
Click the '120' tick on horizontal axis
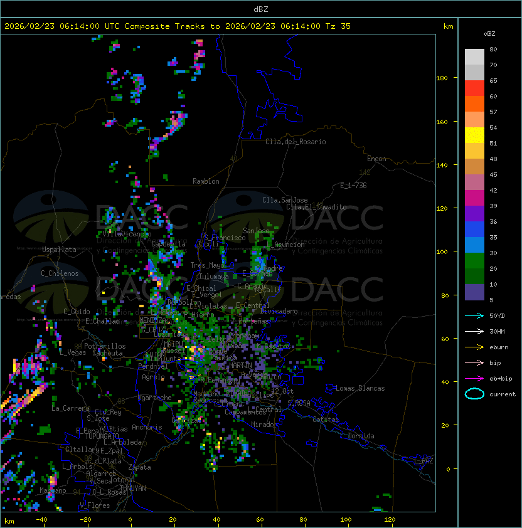390,520
